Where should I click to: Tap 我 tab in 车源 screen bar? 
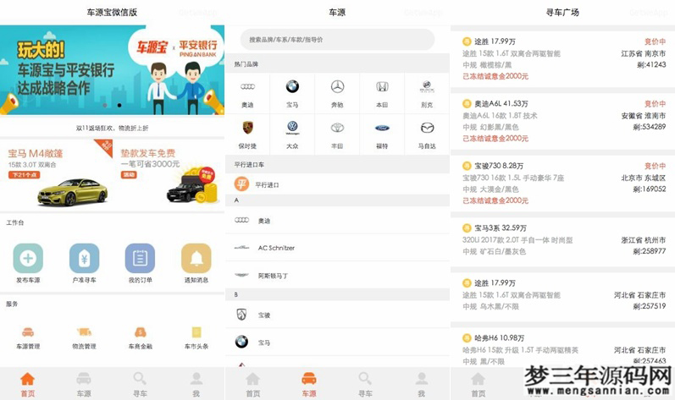[x=422, y=385]
